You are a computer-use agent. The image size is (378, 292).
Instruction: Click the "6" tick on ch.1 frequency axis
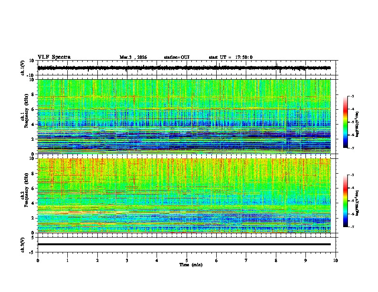[x=33, y=109]
